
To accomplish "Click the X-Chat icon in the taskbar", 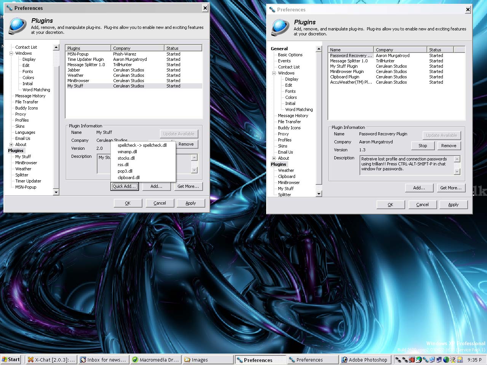I will click(31, 360).
